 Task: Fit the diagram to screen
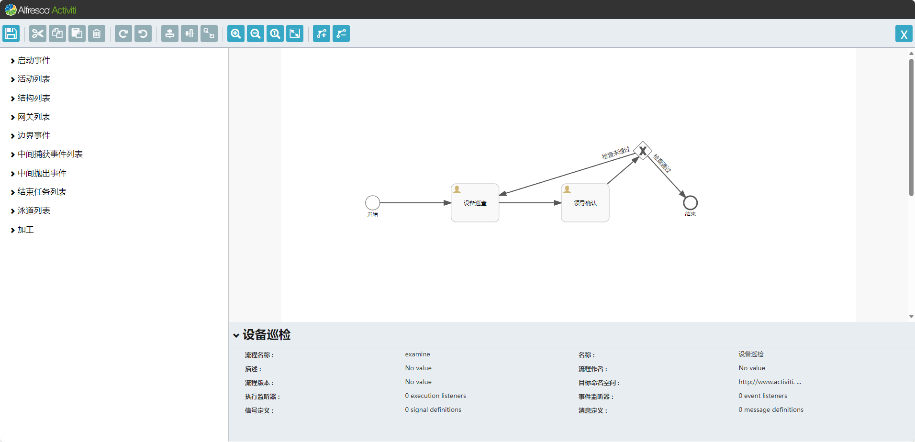(295, 33)
